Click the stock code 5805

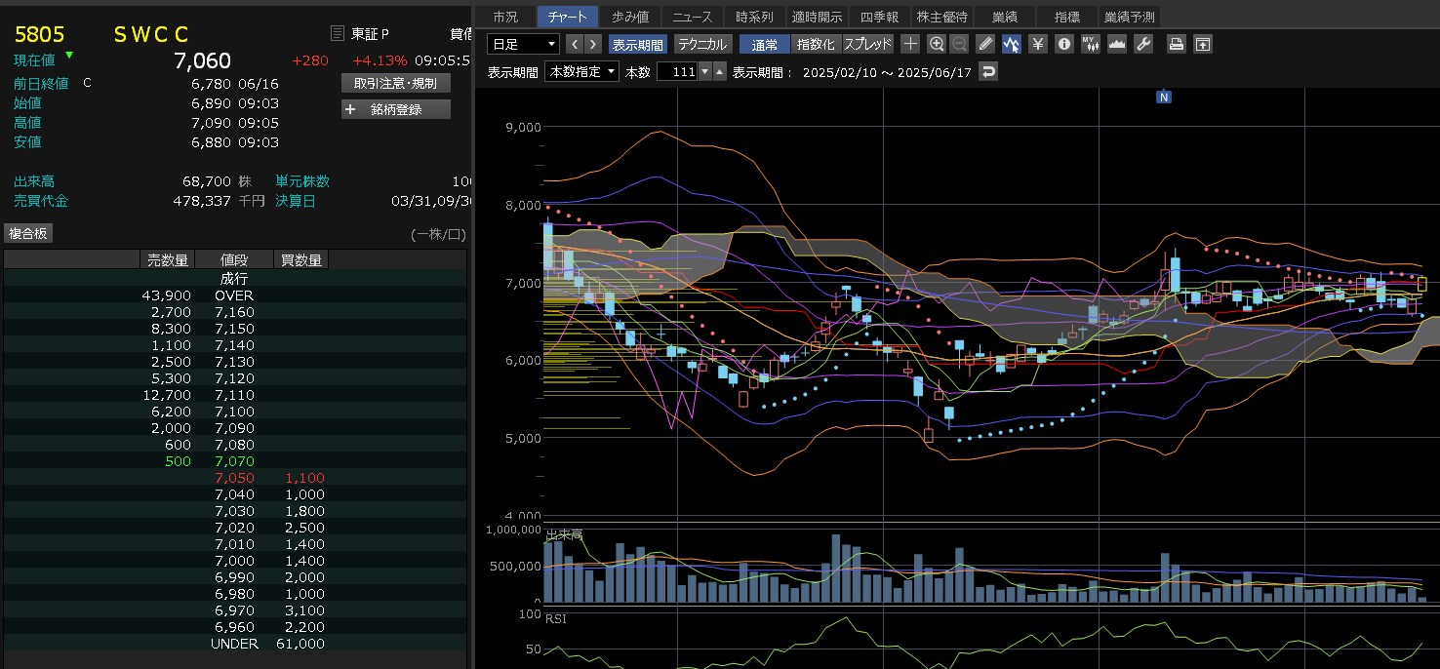pyautogui.click(x=39, y=35)
